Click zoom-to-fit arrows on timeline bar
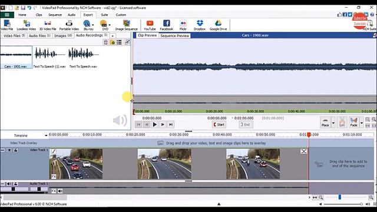Image resolution: width=377 pixels, height=212 pixels. tap(315, 197)
